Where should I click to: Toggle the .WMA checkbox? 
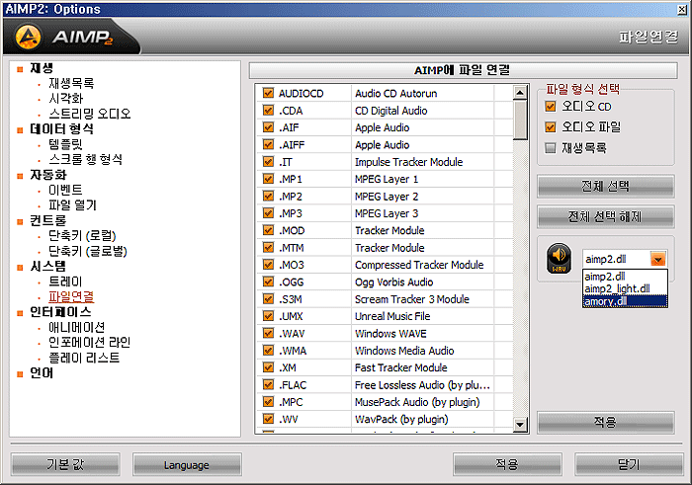pyautogui.click(x=268, y=351)
